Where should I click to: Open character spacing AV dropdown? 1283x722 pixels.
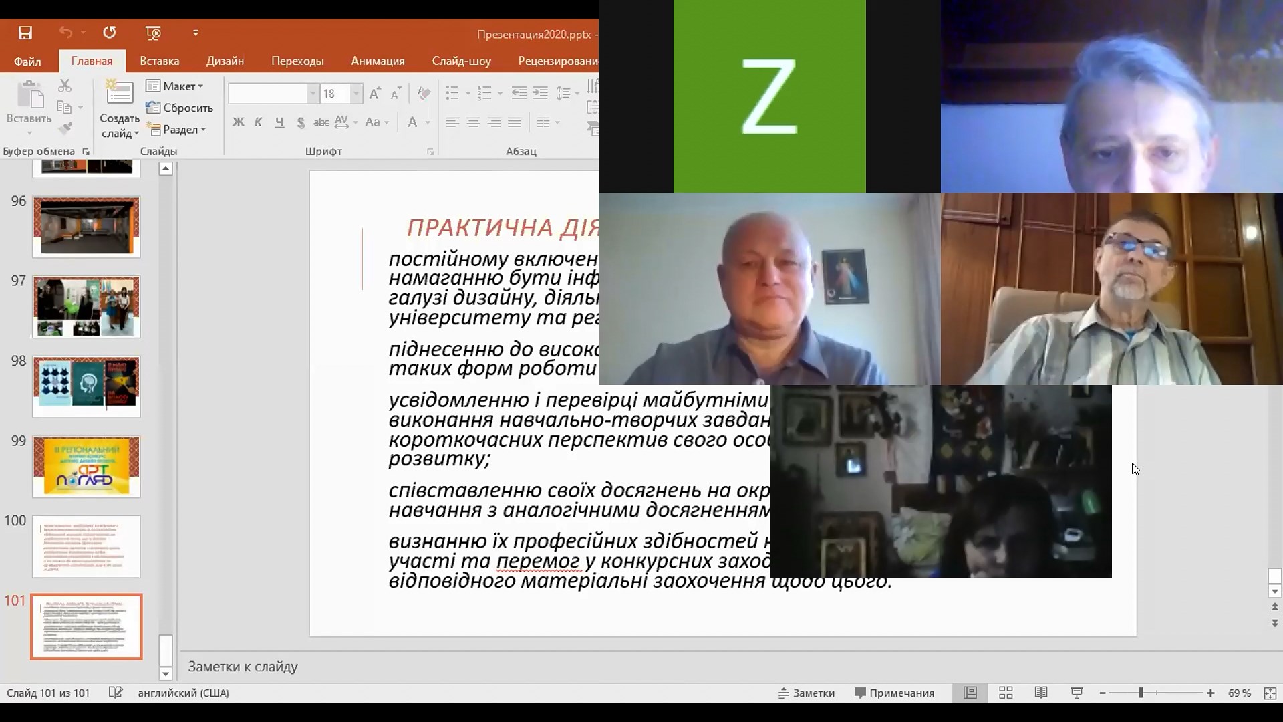click(x=346, y=122)
